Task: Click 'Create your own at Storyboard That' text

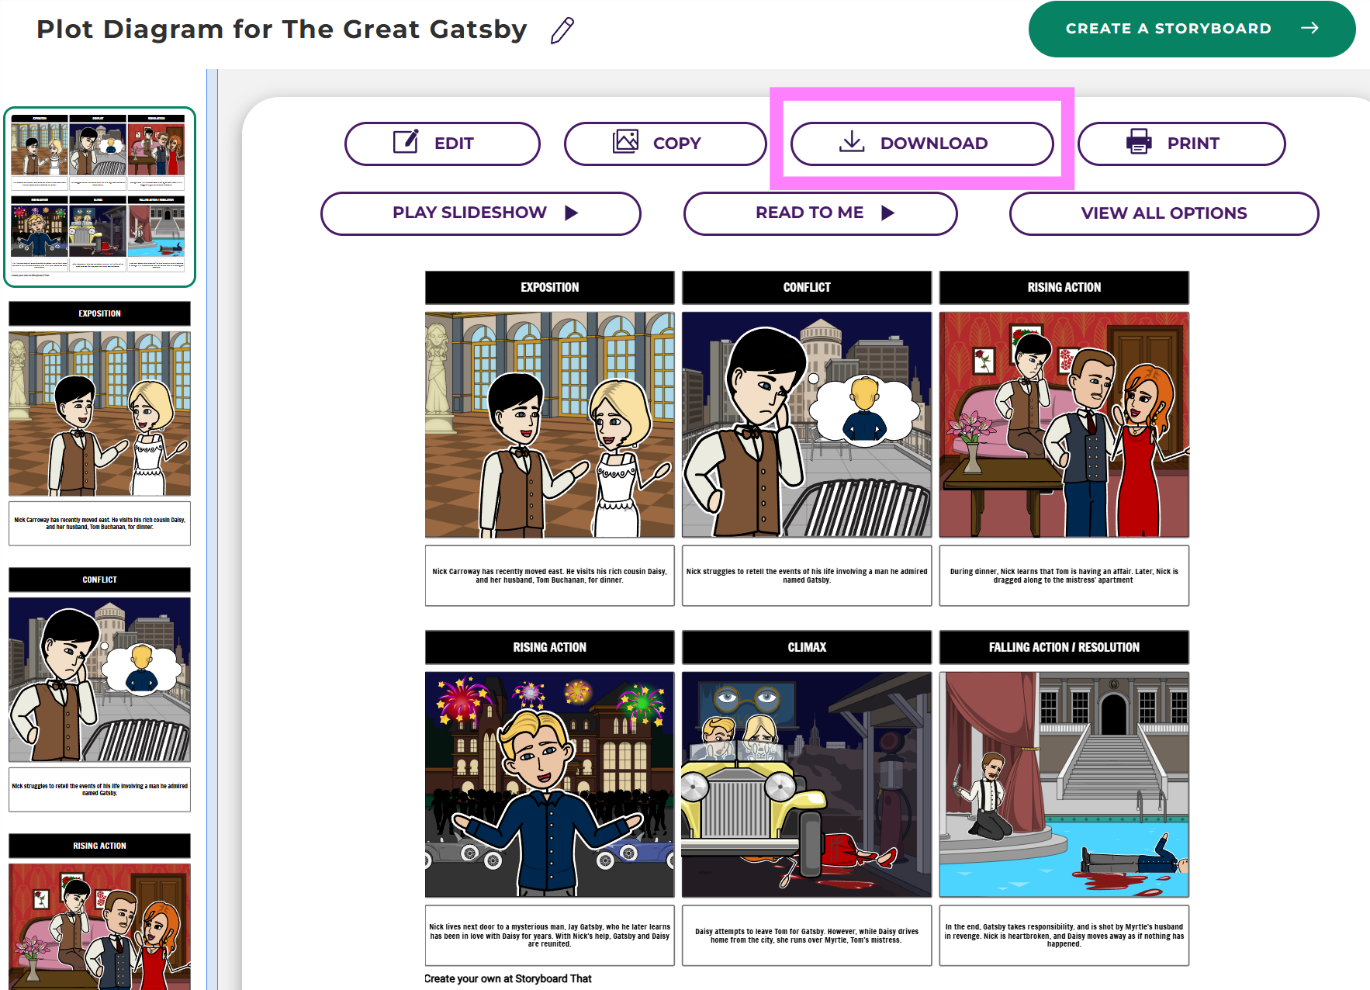Action: [508, 978]
